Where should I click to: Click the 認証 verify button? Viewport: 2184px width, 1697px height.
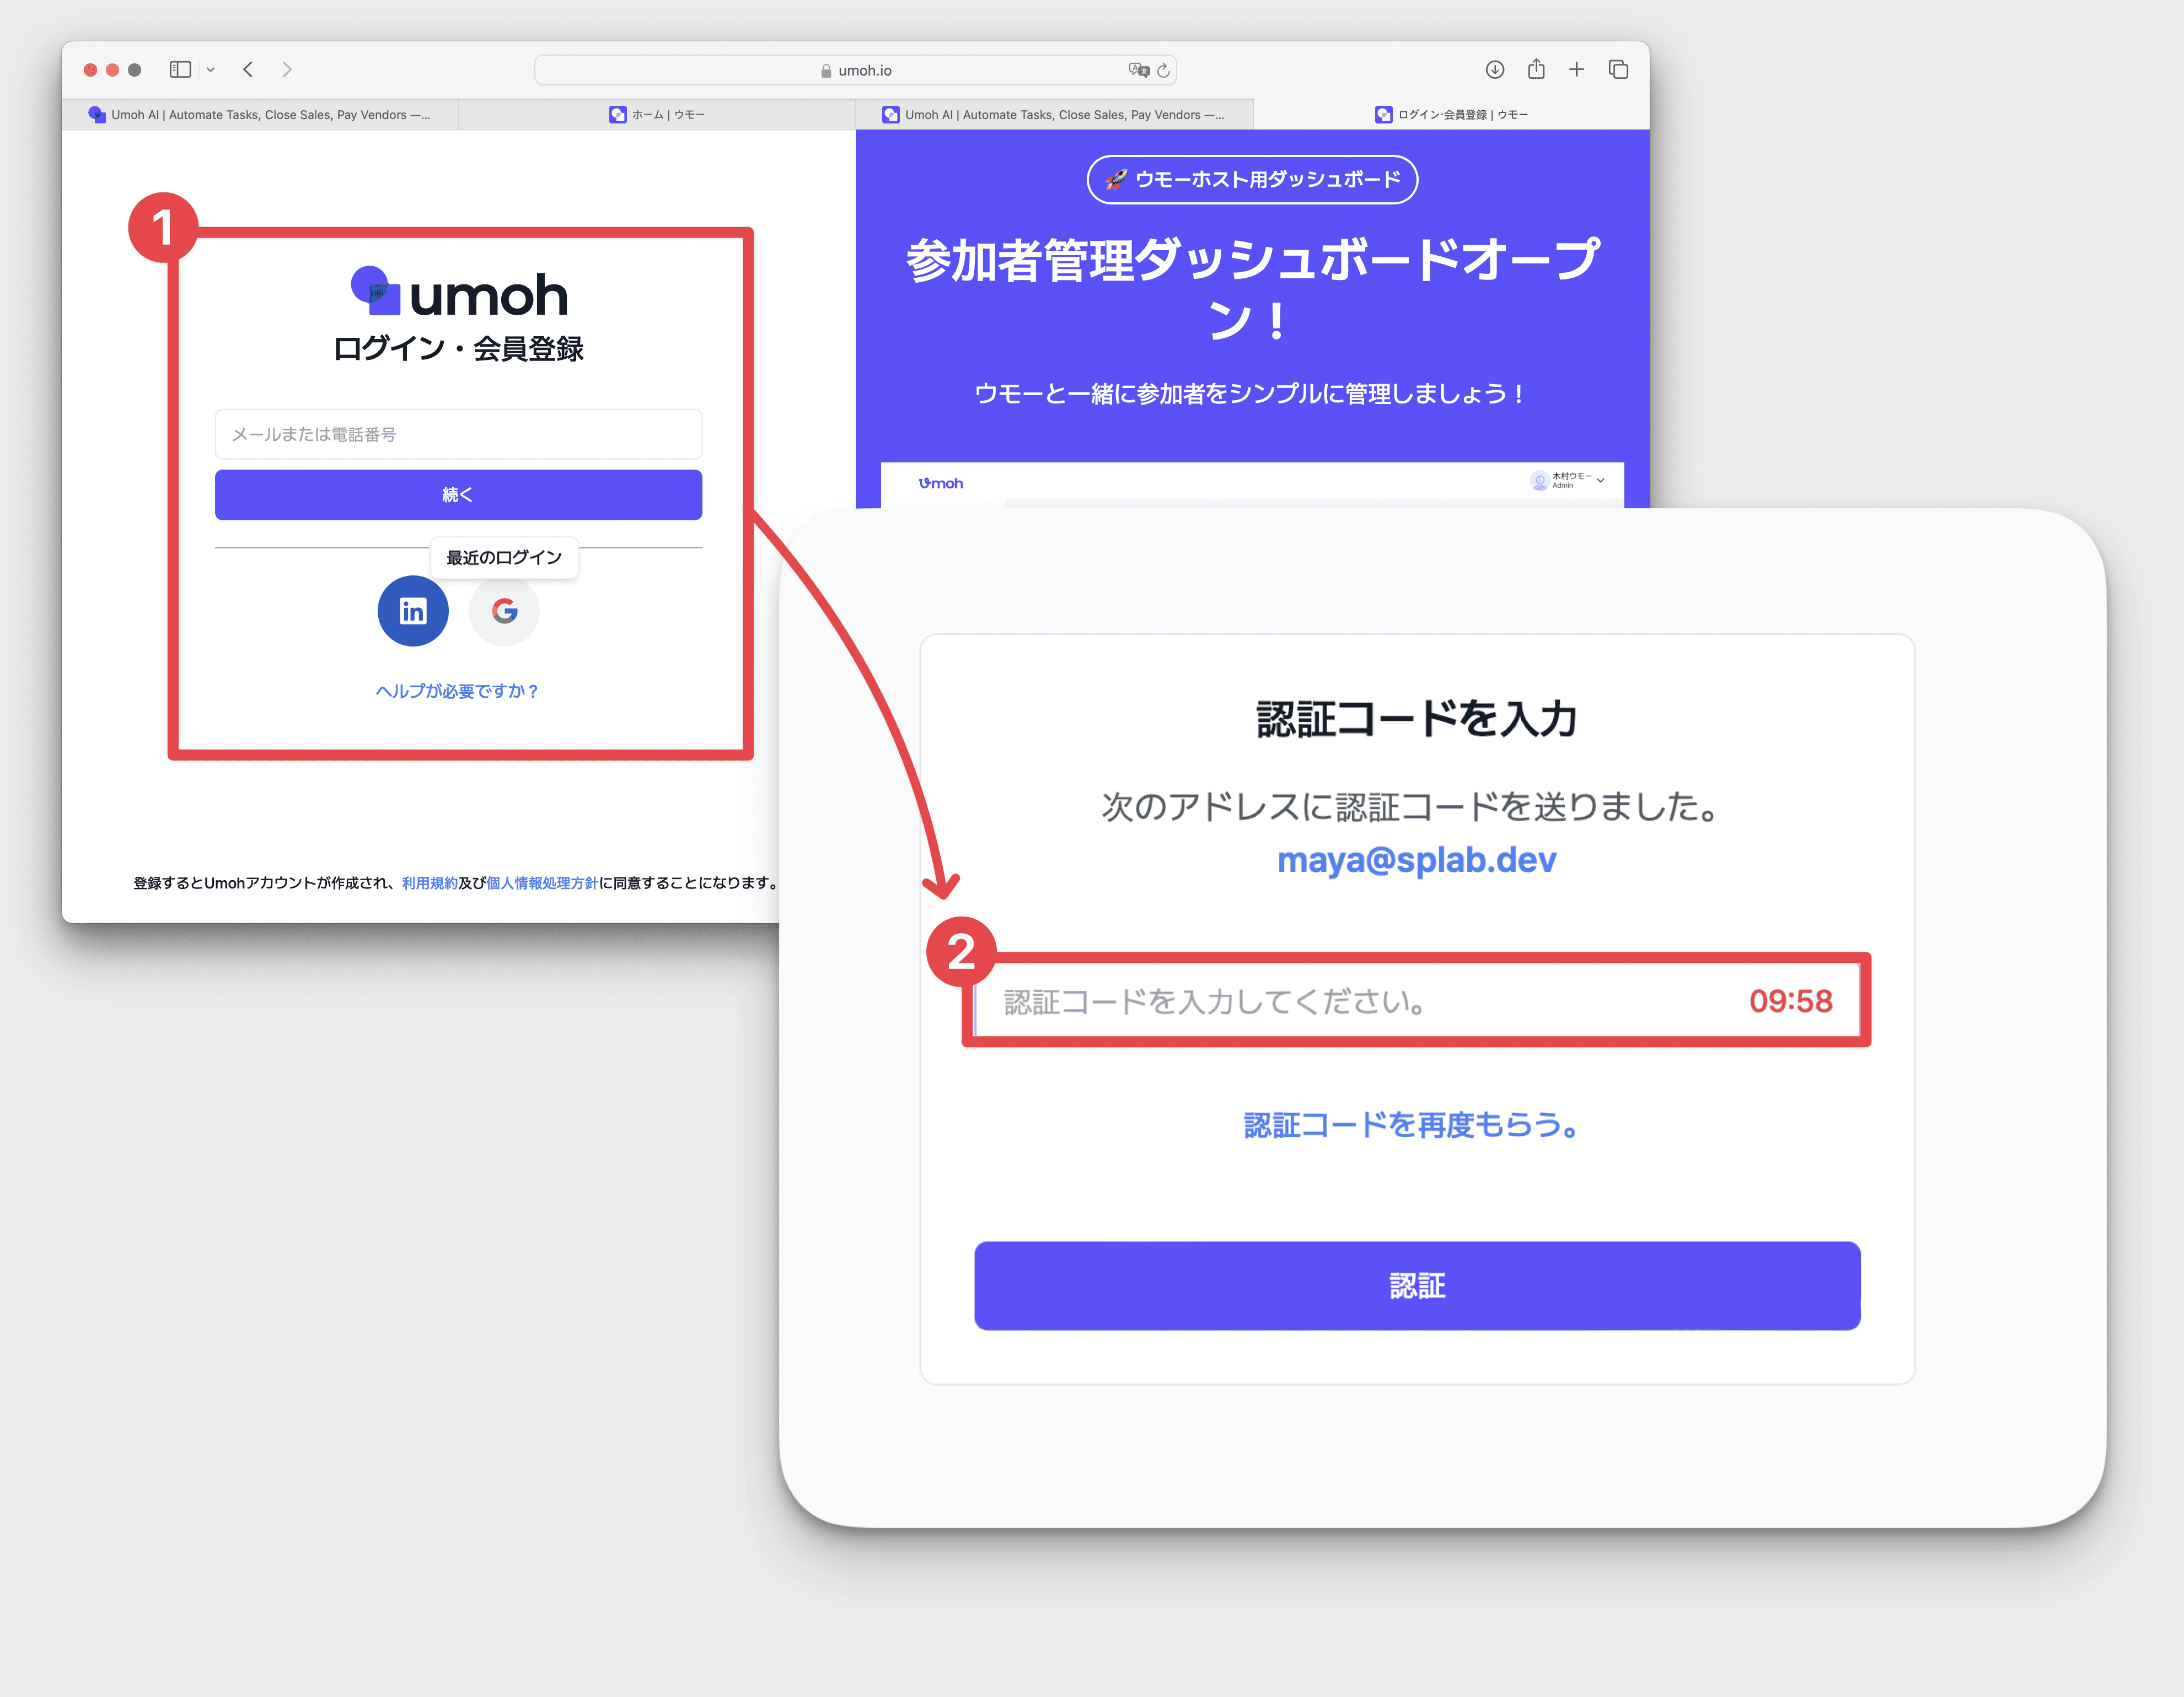(1417, 1285)
